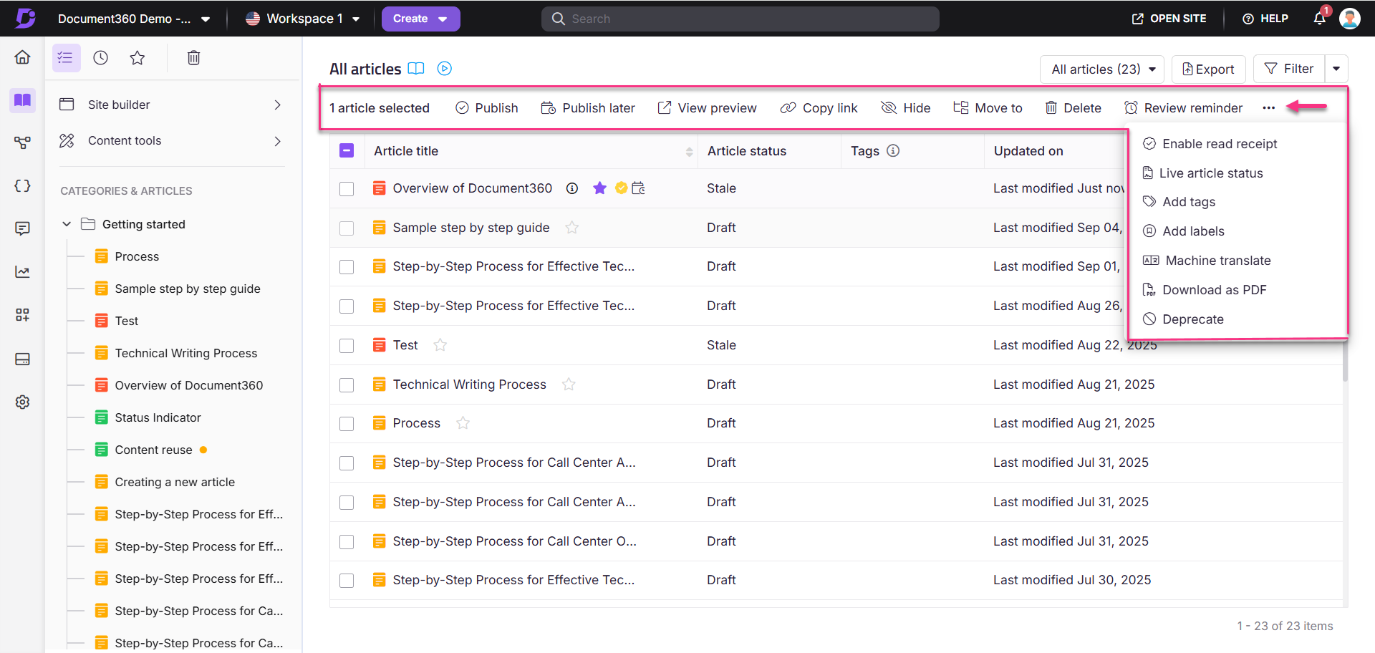
Task: Open the Starred articles icon
Action: [x=137, y=58]
